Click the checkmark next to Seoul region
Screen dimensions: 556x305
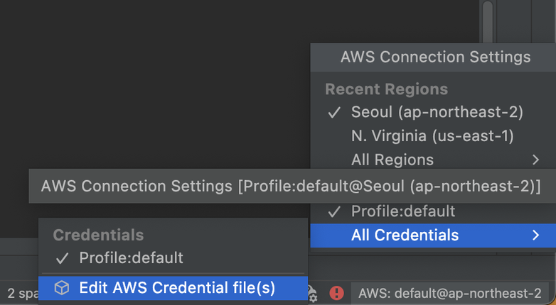(334, 113)
